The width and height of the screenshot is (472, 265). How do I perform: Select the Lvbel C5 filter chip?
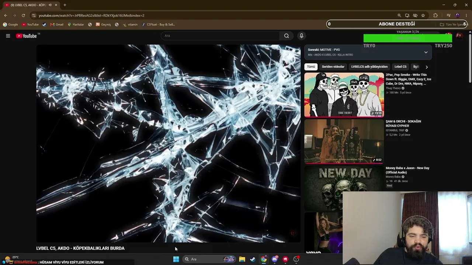coord(400,67)
